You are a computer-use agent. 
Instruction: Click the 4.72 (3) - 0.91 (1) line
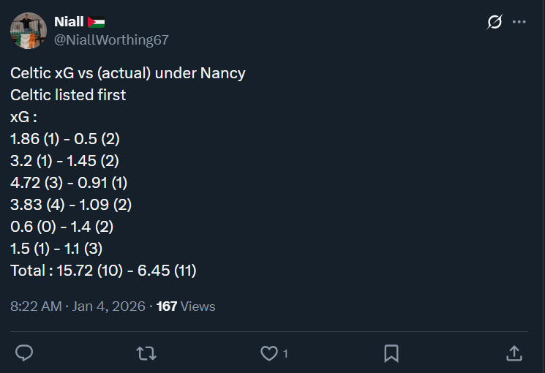(69, 183)
